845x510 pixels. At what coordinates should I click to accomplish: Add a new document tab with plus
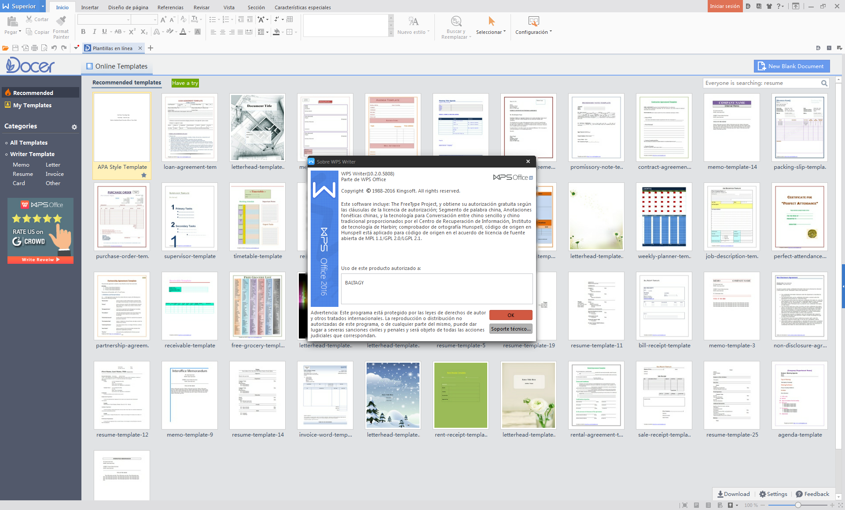[x=151, y=48]
